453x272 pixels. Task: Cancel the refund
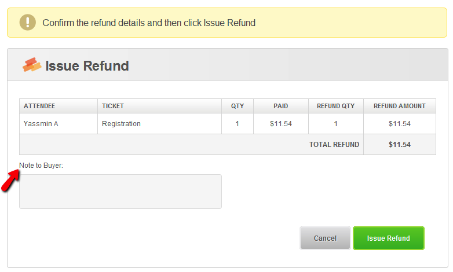325,238
